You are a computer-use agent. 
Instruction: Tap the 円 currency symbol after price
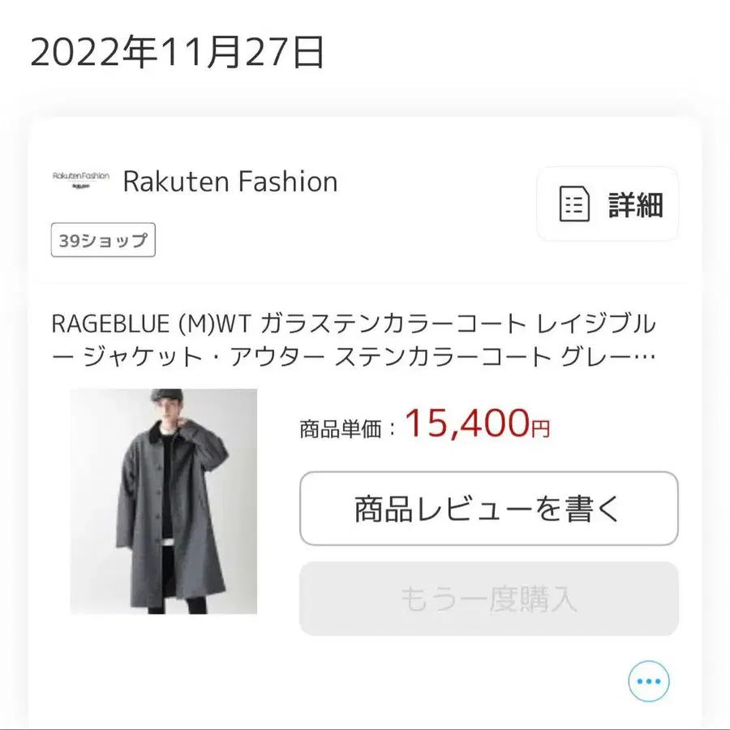[x=541, y=426]
